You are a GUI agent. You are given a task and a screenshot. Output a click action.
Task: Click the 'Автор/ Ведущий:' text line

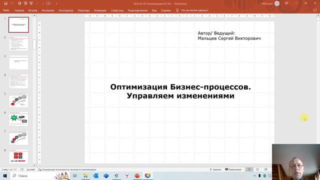point(216,33)
